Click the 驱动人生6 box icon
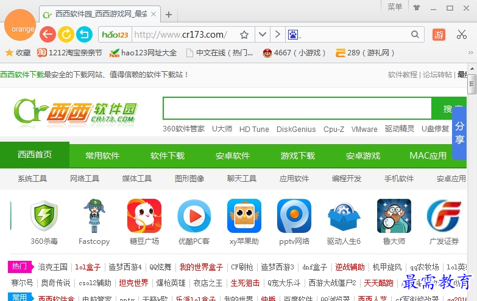The width and height of the screenshot is (477, 301). coord(344,217)
